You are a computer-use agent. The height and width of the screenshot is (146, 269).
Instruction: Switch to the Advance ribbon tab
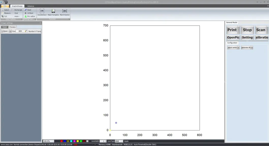(31, 6)
